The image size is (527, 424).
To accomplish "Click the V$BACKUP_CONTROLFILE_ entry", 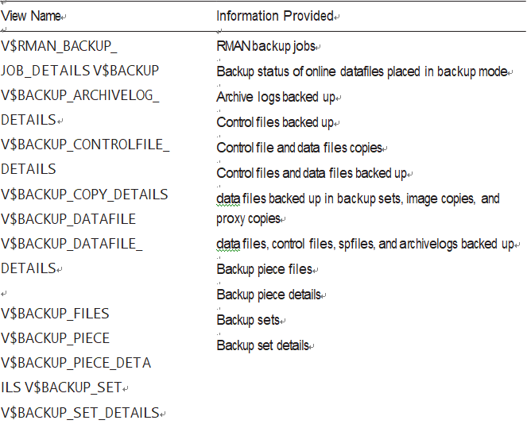I will (x=85, y=145).
